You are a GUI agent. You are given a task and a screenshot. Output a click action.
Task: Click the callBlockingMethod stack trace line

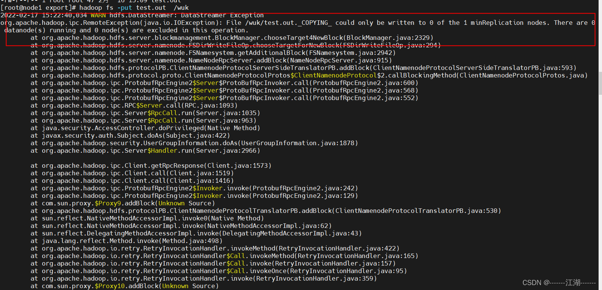click(x=309, y=75)
